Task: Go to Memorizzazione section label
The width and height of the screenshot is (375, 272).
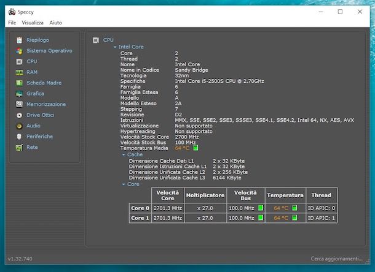Action: point(46,104)
